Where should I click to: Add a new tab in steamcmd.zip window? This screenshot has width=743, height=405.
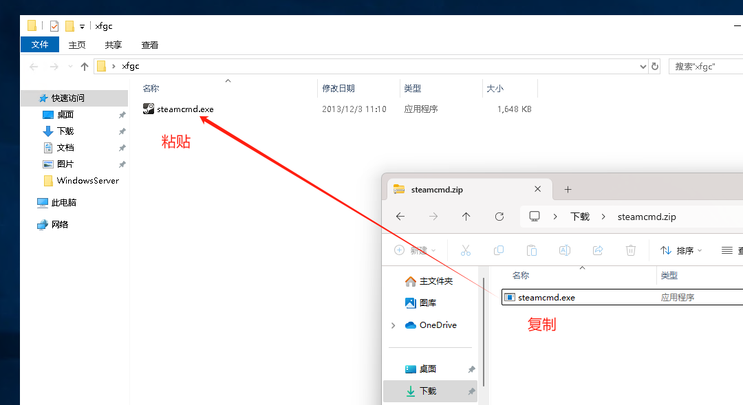point(568,190)
